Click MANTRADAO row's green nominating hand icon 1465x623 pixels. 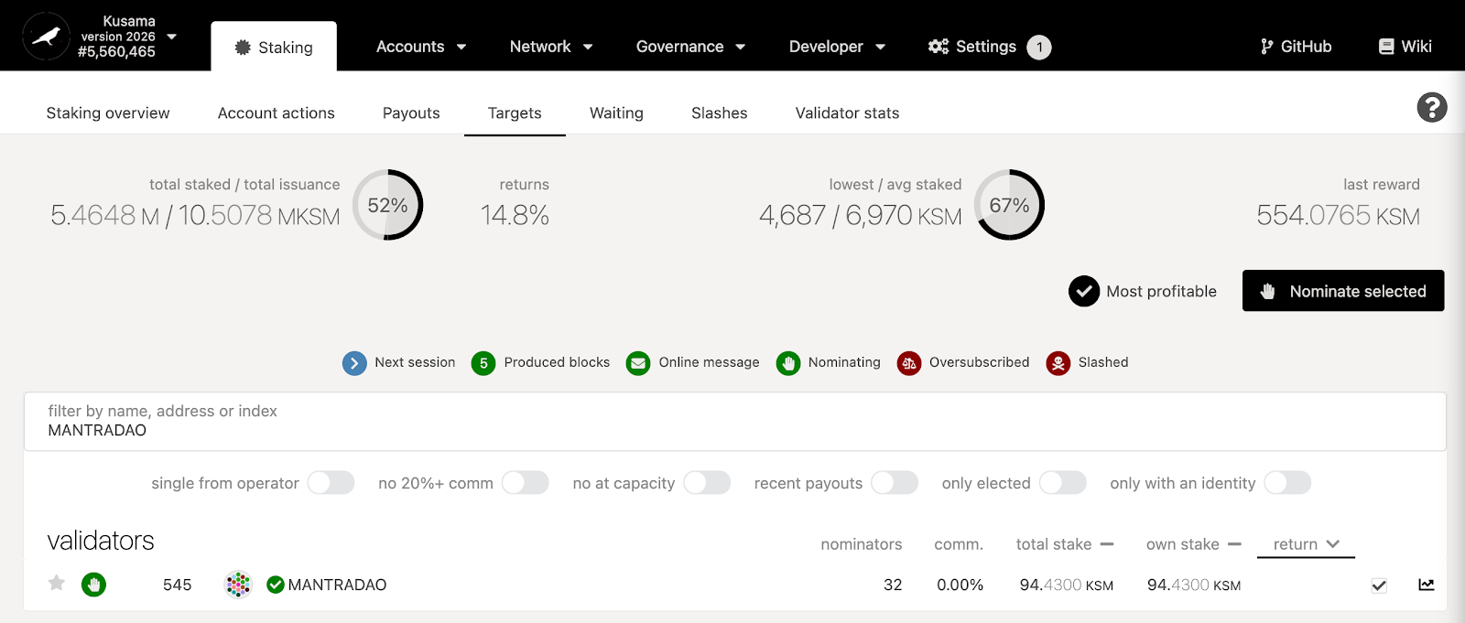(x=93, y=585)
